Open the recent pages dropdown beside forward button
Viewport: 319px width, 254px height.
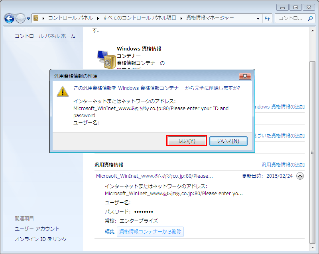(x=28, y=18)
